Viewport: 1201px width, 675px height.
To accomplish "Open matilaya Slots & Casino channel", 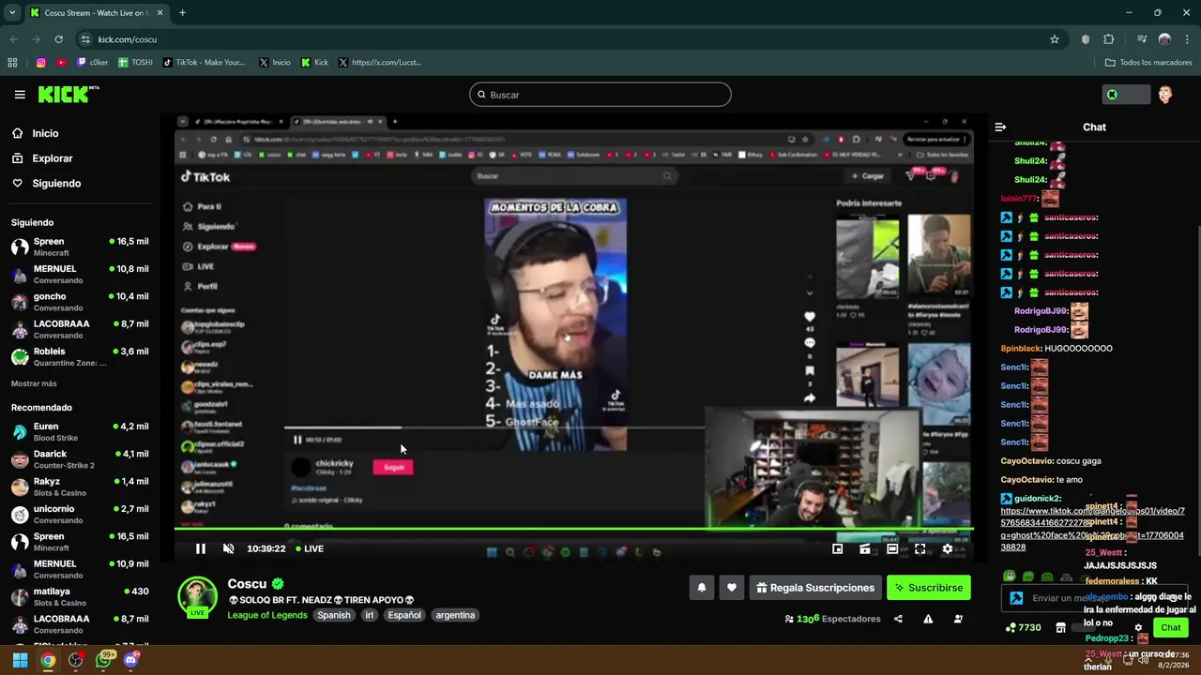I will (80, 596).
